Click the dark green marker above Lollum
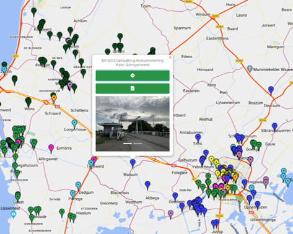The width and height of the screenshot is (293, 234). click(x=120, y=37)
